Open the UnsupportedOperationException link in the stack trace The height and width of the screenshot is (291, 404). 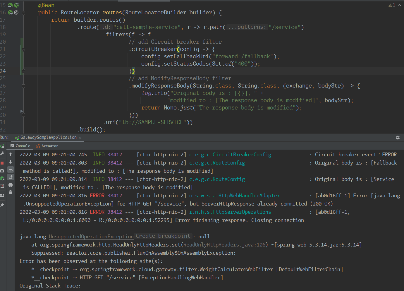91,237
